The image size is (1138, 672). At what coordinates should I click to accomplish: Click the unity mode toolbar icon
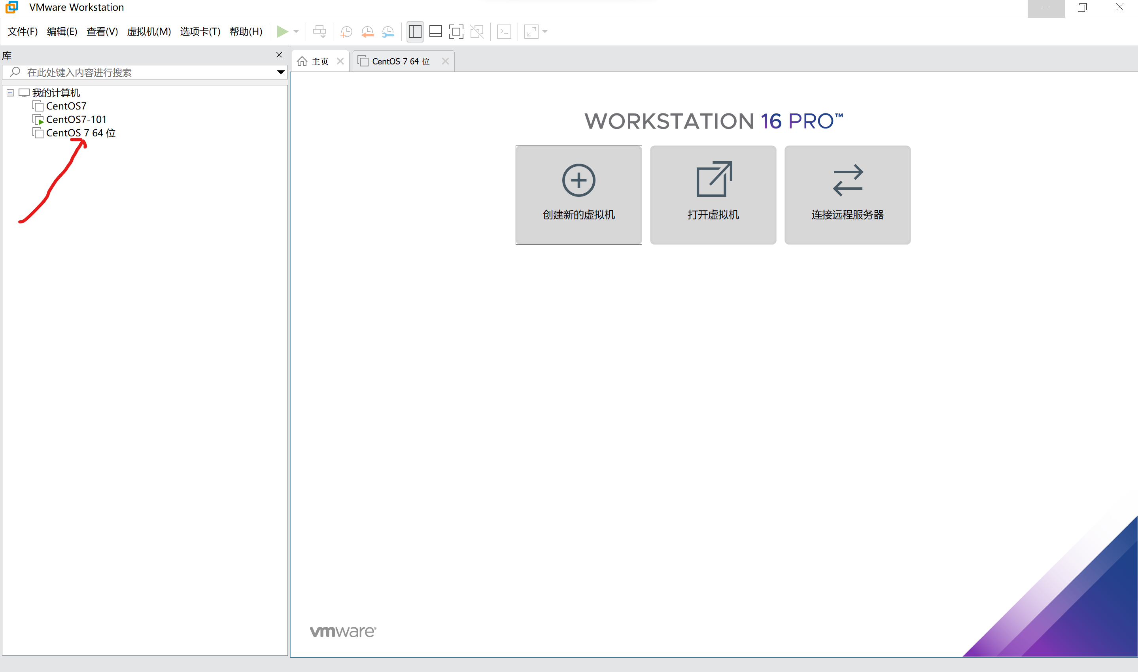tap(477, 31)
